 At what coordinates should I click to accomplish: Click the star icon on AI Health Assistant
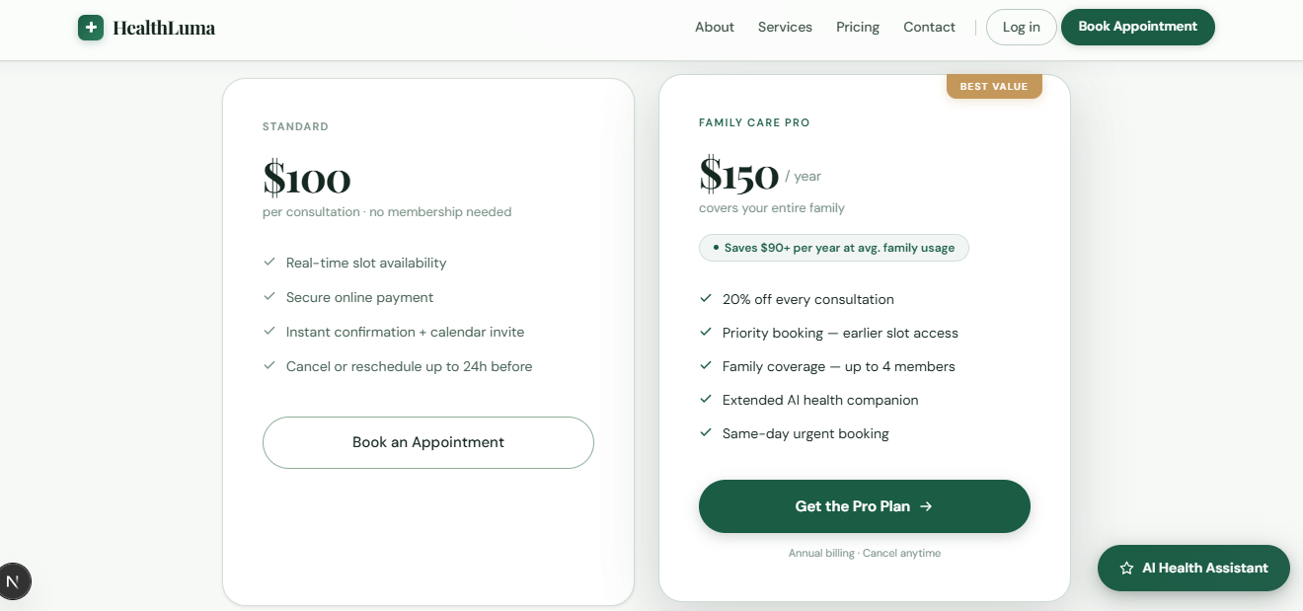[x=1126, y=569]
